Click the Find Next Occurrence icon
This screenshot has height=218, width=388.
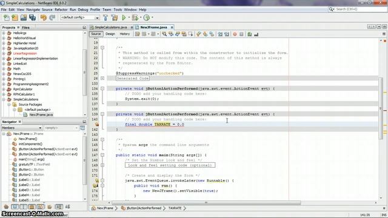click(x=178, y=34)
